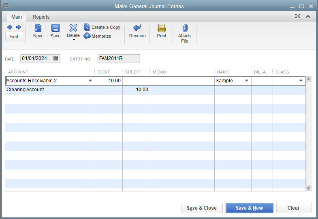Click the Clear button
Viewport: 318px width, 219px height.
click(x=294, y=208)
